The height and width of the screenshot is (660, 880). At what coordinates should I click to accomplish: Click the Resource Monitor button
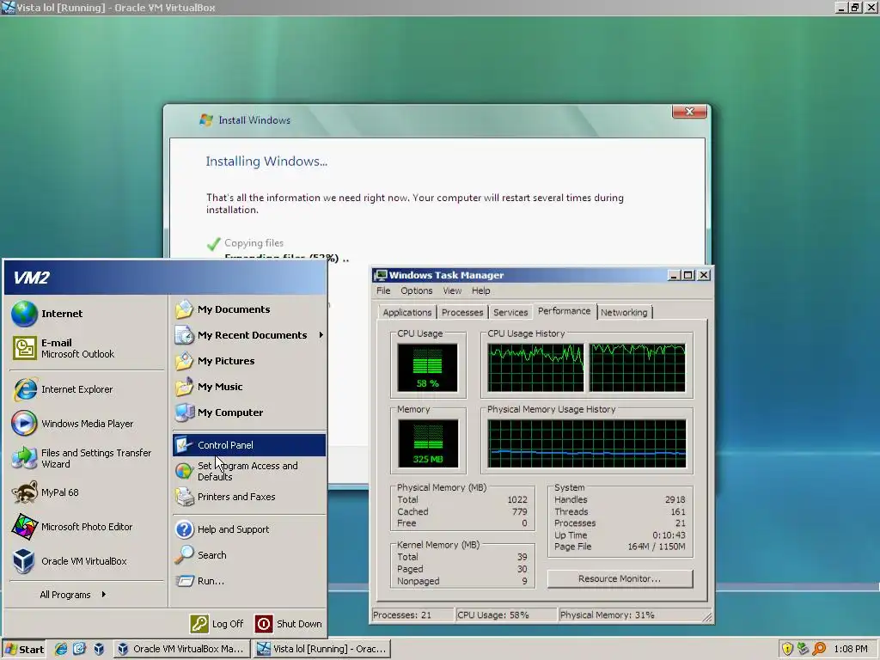(620, 578)
